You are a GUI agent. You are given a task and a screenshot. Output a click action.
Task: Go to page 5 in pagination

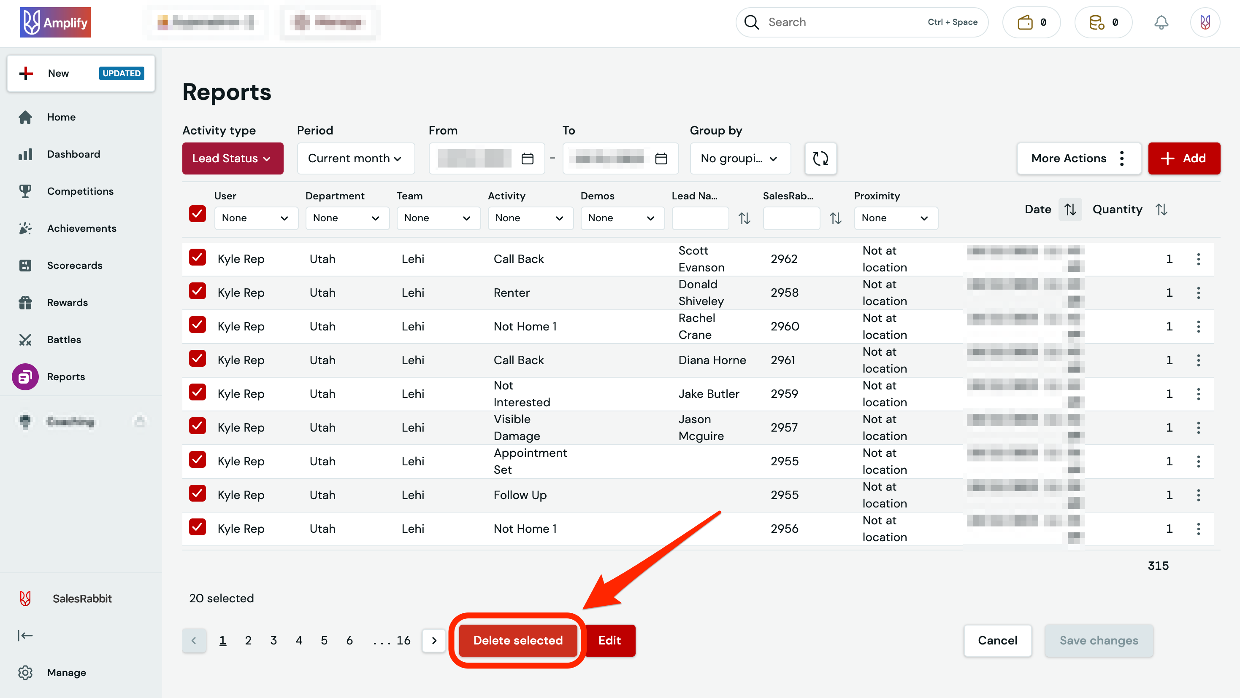(x=324, y=640)
